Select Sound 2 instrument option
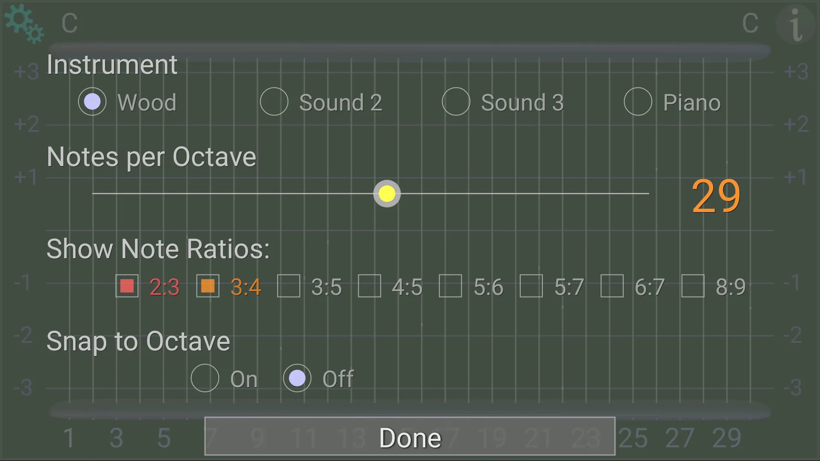The height and width of the screenshot is (461, 820). click(x=274, y=101)
